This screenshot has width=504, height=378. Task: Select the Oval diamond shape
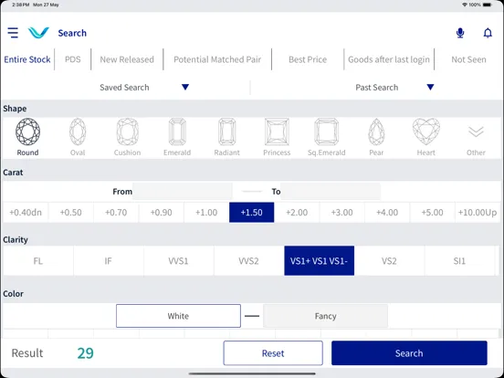pos(78,137)
